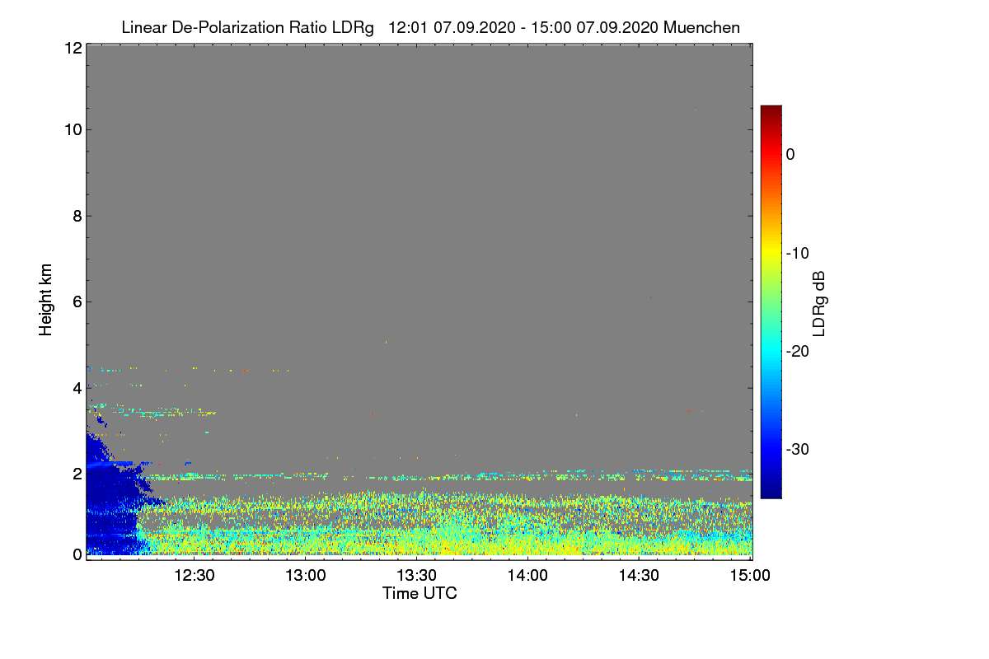Click the colorbar label -30
Viewport: 989px width, 659px height.
(x=797, y=450)
